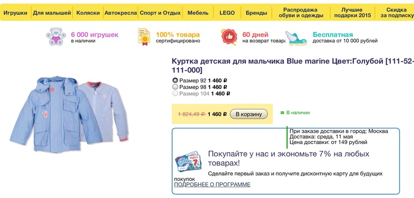Viewport: 414px width, 198px height.
Task: Click the 7% discount card image
Action: tap(188, 161)
